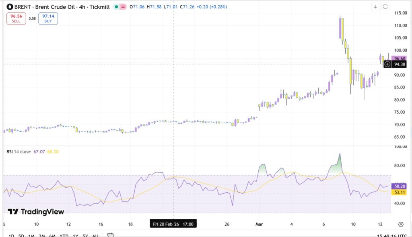Click the 96.60 current price label
The image size is (412, 237).
tap(399, 58)
